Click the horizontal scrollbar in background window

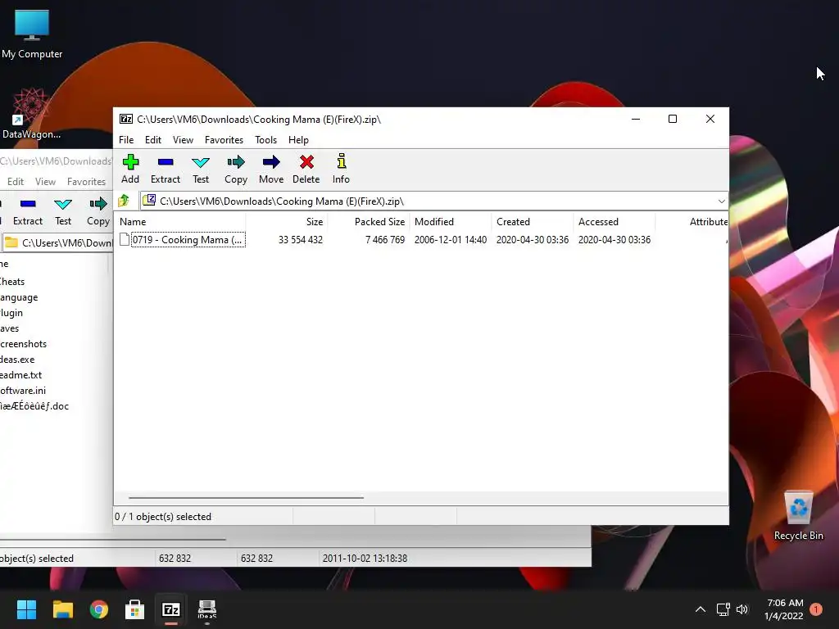[x=112, y=540]
